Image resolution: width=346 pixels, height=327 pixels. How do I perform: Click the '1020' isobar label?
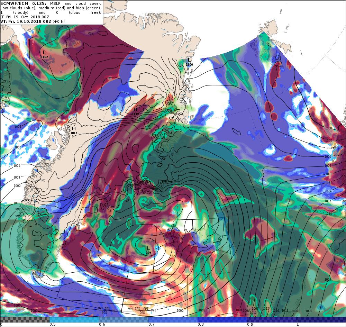[294, 311]
